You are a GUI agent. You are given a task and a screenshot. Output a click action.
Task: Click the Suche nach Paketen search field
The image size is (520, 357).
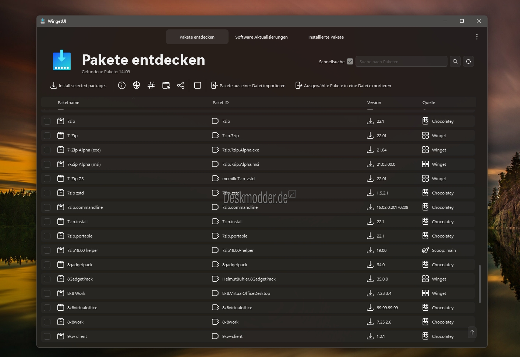[401, 61]
